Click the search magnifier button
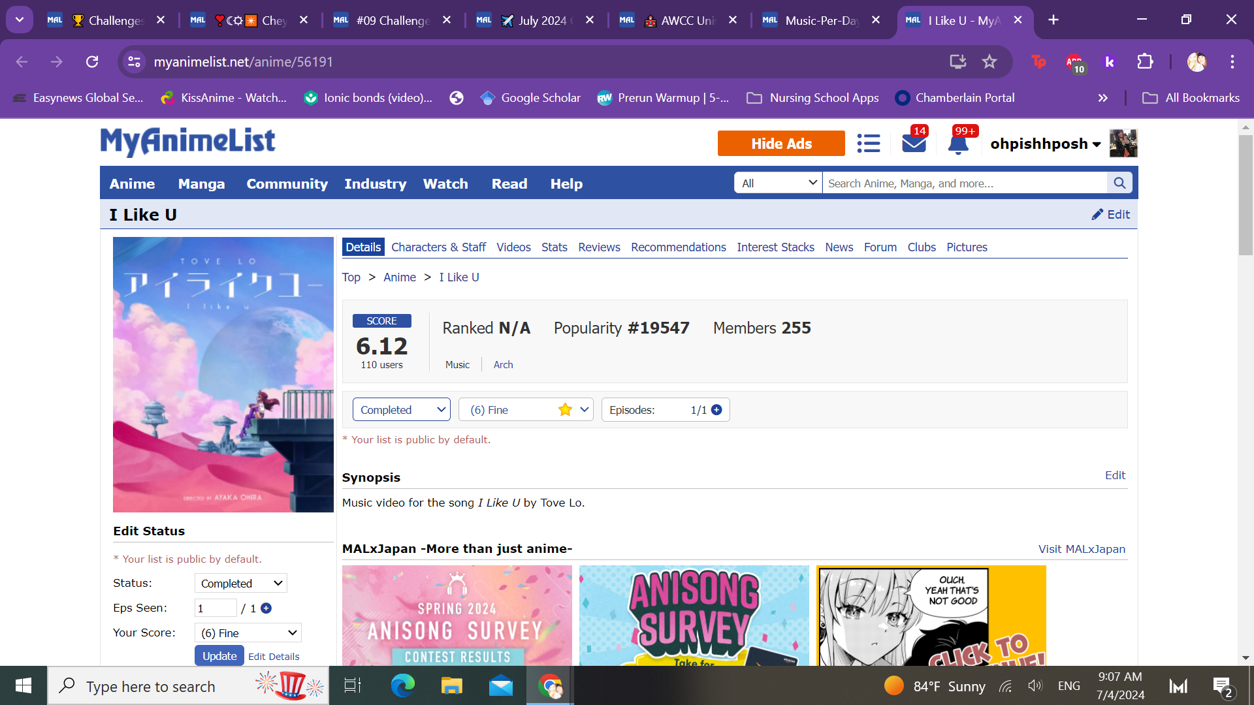 point(1119,183)
